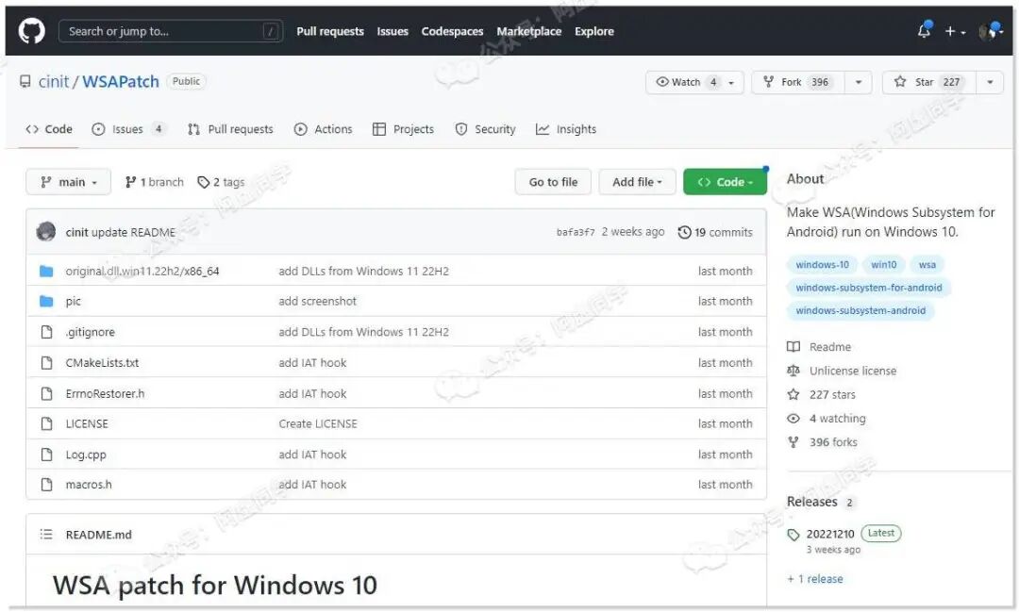Open README table of contents icon

[46, 534]
